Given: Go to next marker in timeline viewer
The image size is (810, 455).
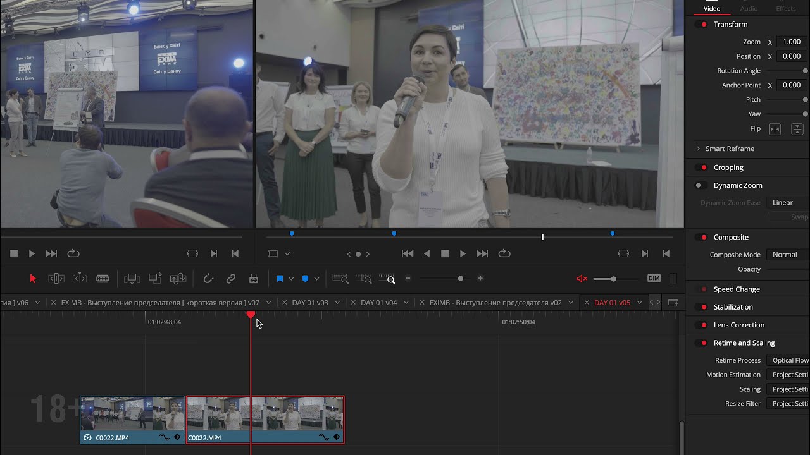Looking at the screenshot, I should [368, 254].
